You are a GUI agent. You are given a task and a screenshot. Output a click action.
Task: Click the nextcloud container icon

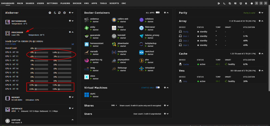click(141, 53)
